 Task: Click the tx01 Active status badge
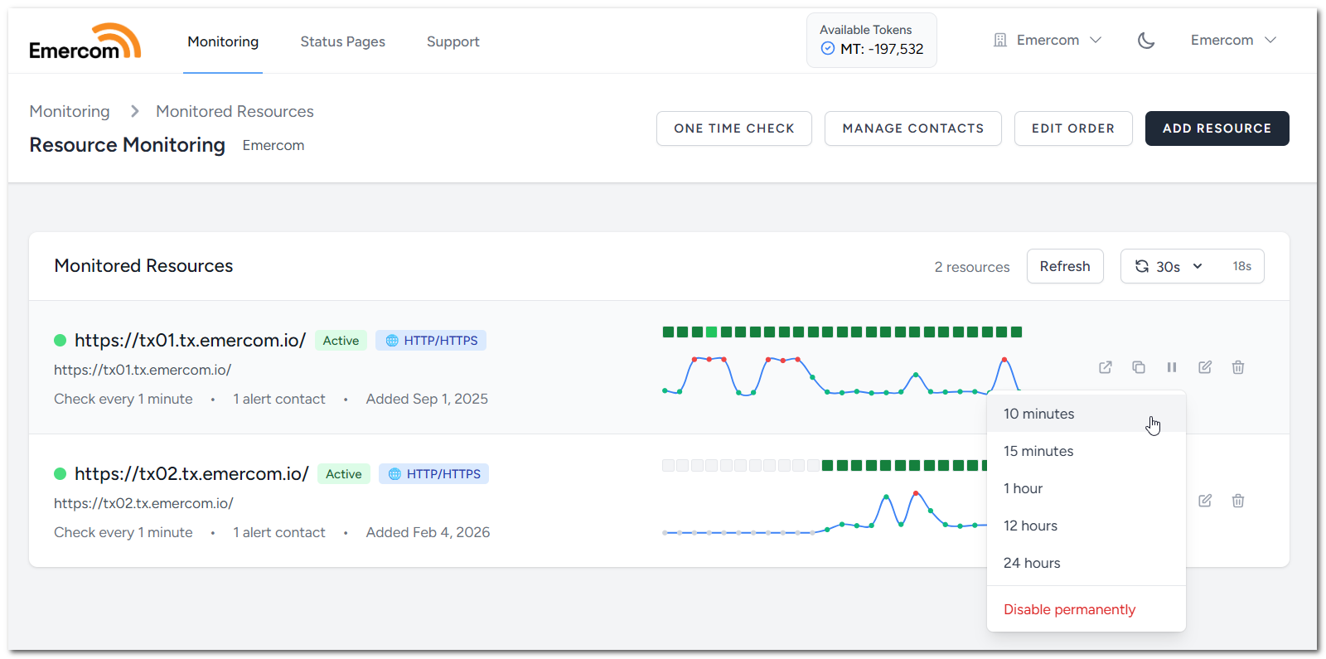pos(341,341)
